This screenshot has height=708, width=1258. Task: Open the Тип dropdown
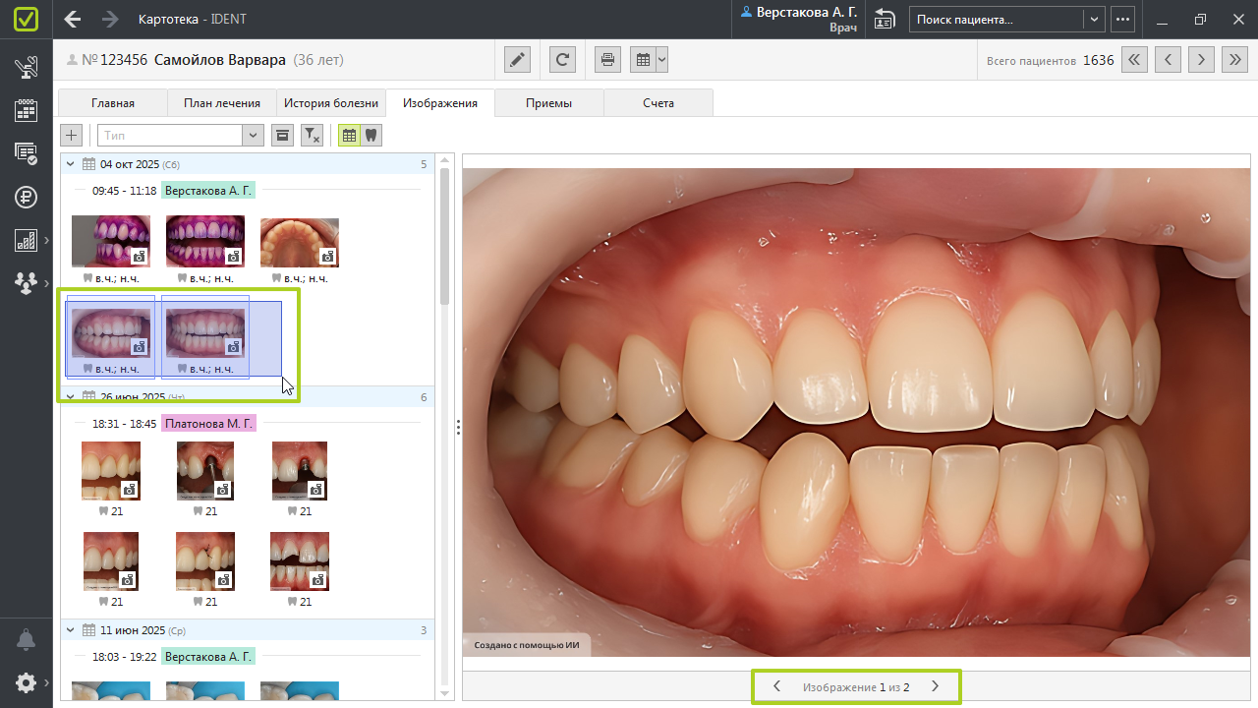click(254, 136)
